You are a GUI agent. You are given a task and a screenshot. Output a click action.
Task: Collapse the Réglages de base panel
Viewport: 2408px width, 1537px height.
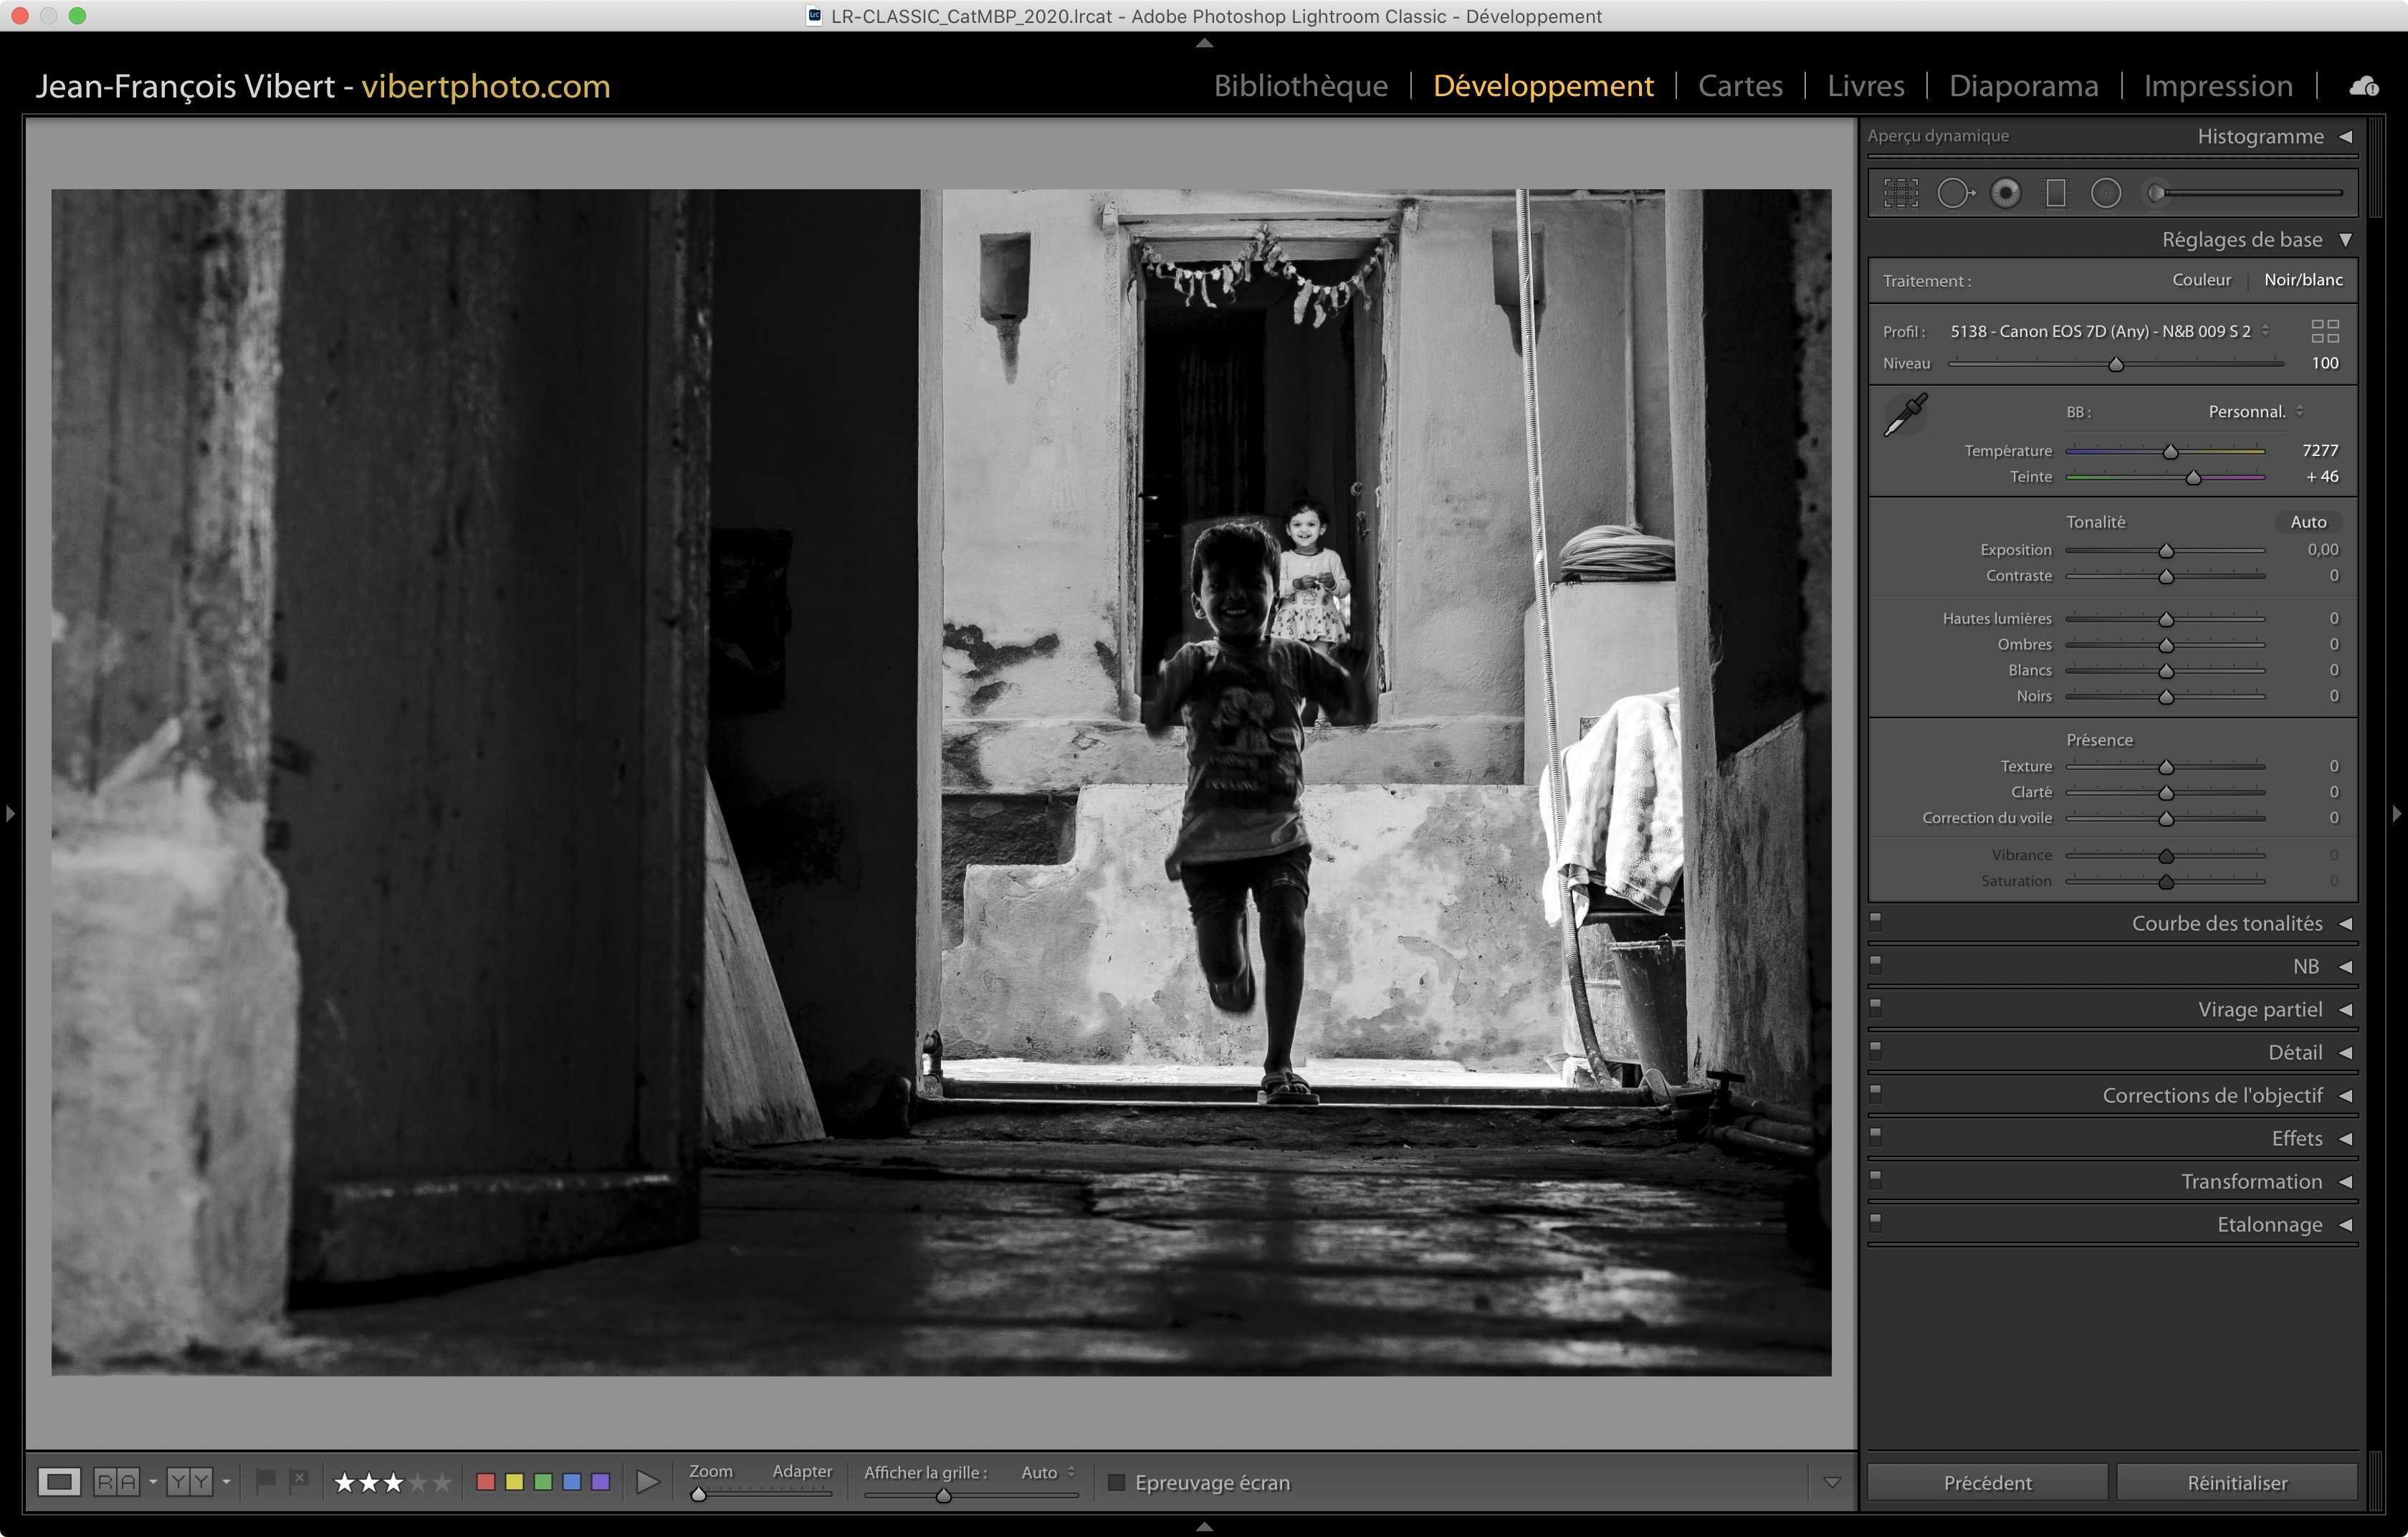tap(2345, 240)
